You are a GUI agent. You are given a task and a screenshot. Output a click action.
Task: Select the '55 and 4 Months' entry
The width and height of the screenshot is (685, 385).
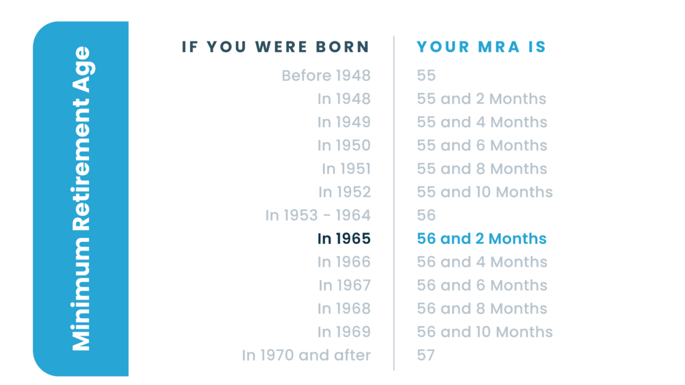tap(482, 122)
